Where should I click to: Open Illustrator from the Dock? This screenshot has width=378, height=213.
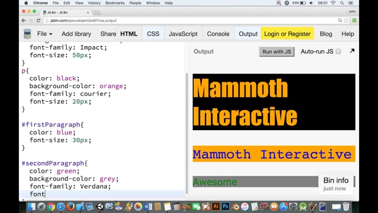[x=216, y=206]
